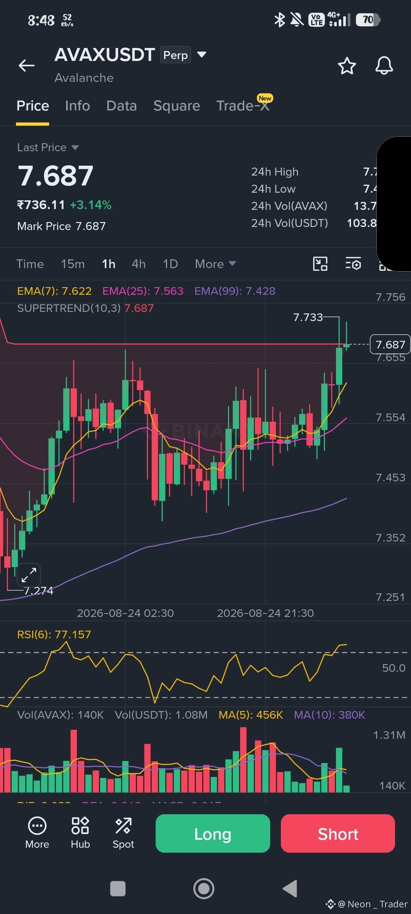Tap the muted notifications status icon

297,20
